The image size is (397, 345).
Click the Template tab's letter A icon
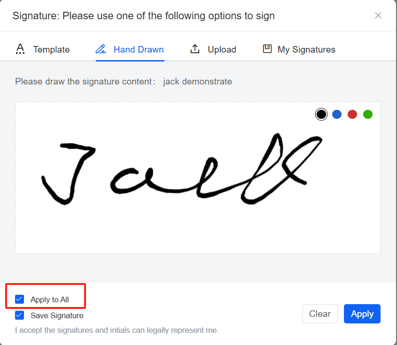click(20, 49)
